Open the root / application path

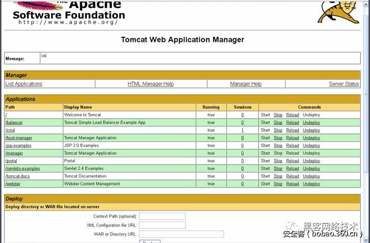tap(6, 115)
